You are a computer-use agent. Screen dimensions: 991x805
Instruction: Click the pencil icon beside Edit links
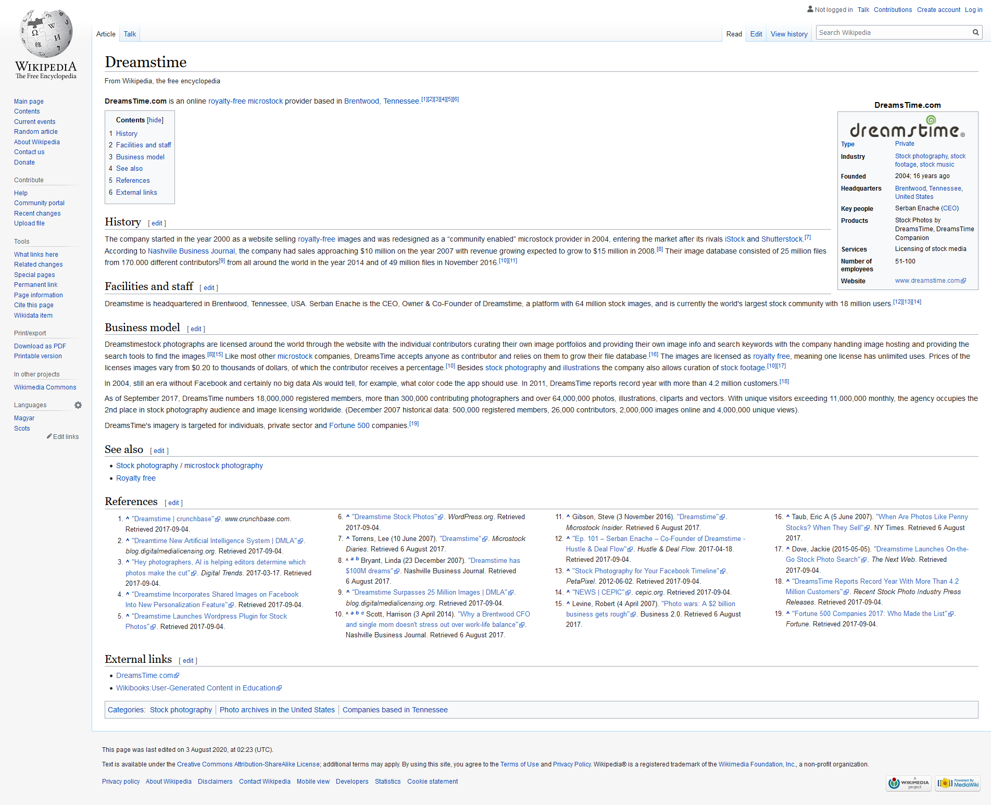49,436
